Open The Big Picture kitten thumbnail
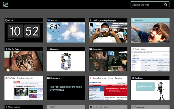The image size is (174, 109). coord(24,61)
